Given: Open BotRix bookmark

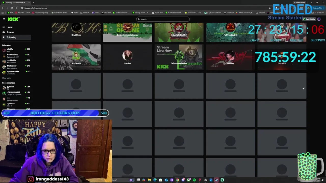Looking at the screenshot, I should coord(75,12).
